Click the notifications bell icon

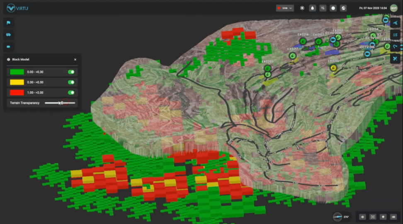click(312, 8)
